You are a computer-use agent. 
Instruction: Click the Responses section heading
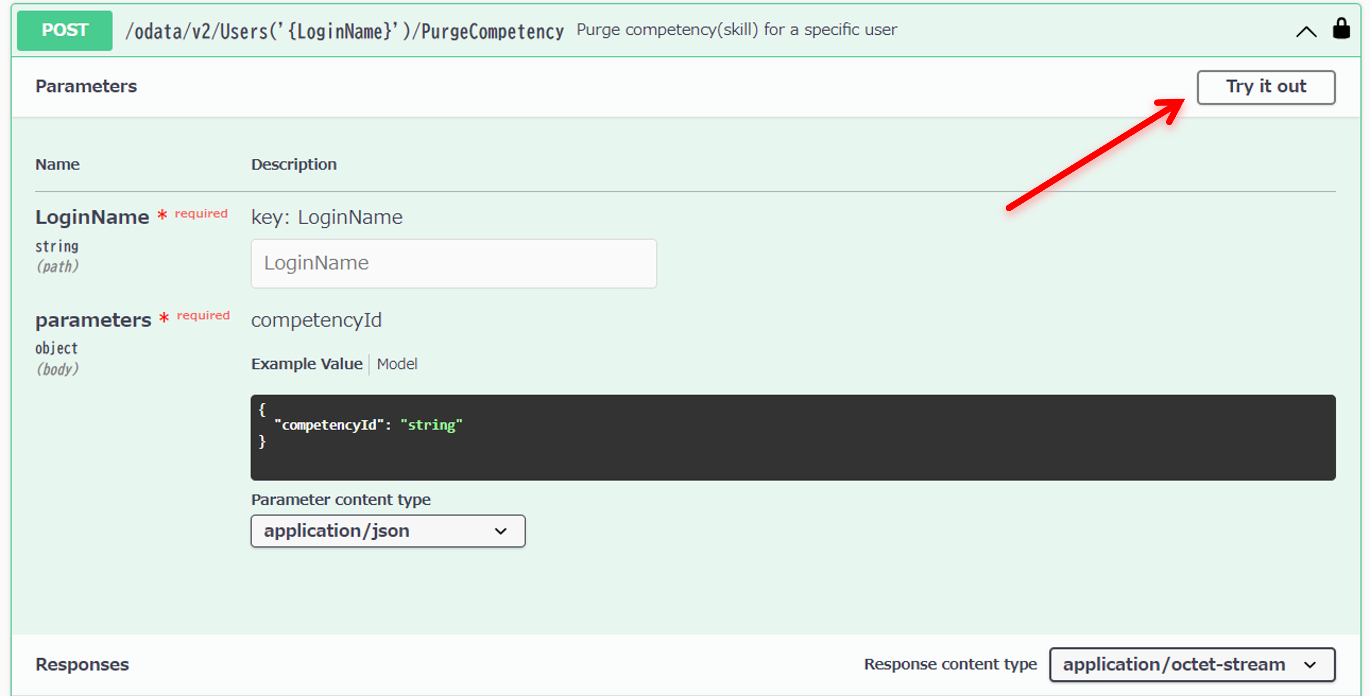point(82,664)
